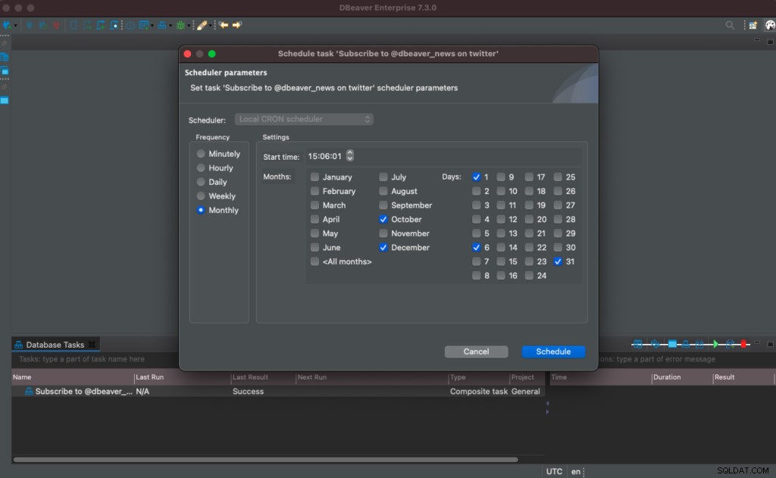
Task: Click the green bug Debug icon
Action: click(180, 25)
